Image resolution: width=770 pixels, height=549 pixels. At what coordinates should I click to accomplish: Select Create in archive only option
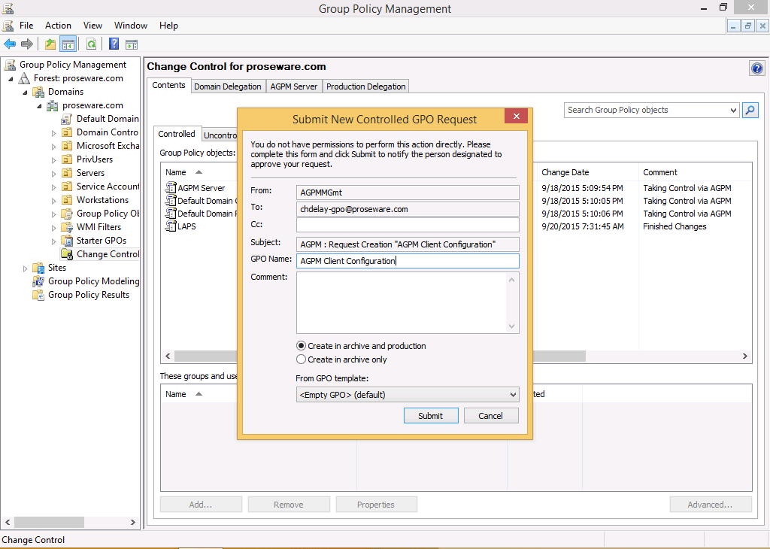tap(302, 359)
